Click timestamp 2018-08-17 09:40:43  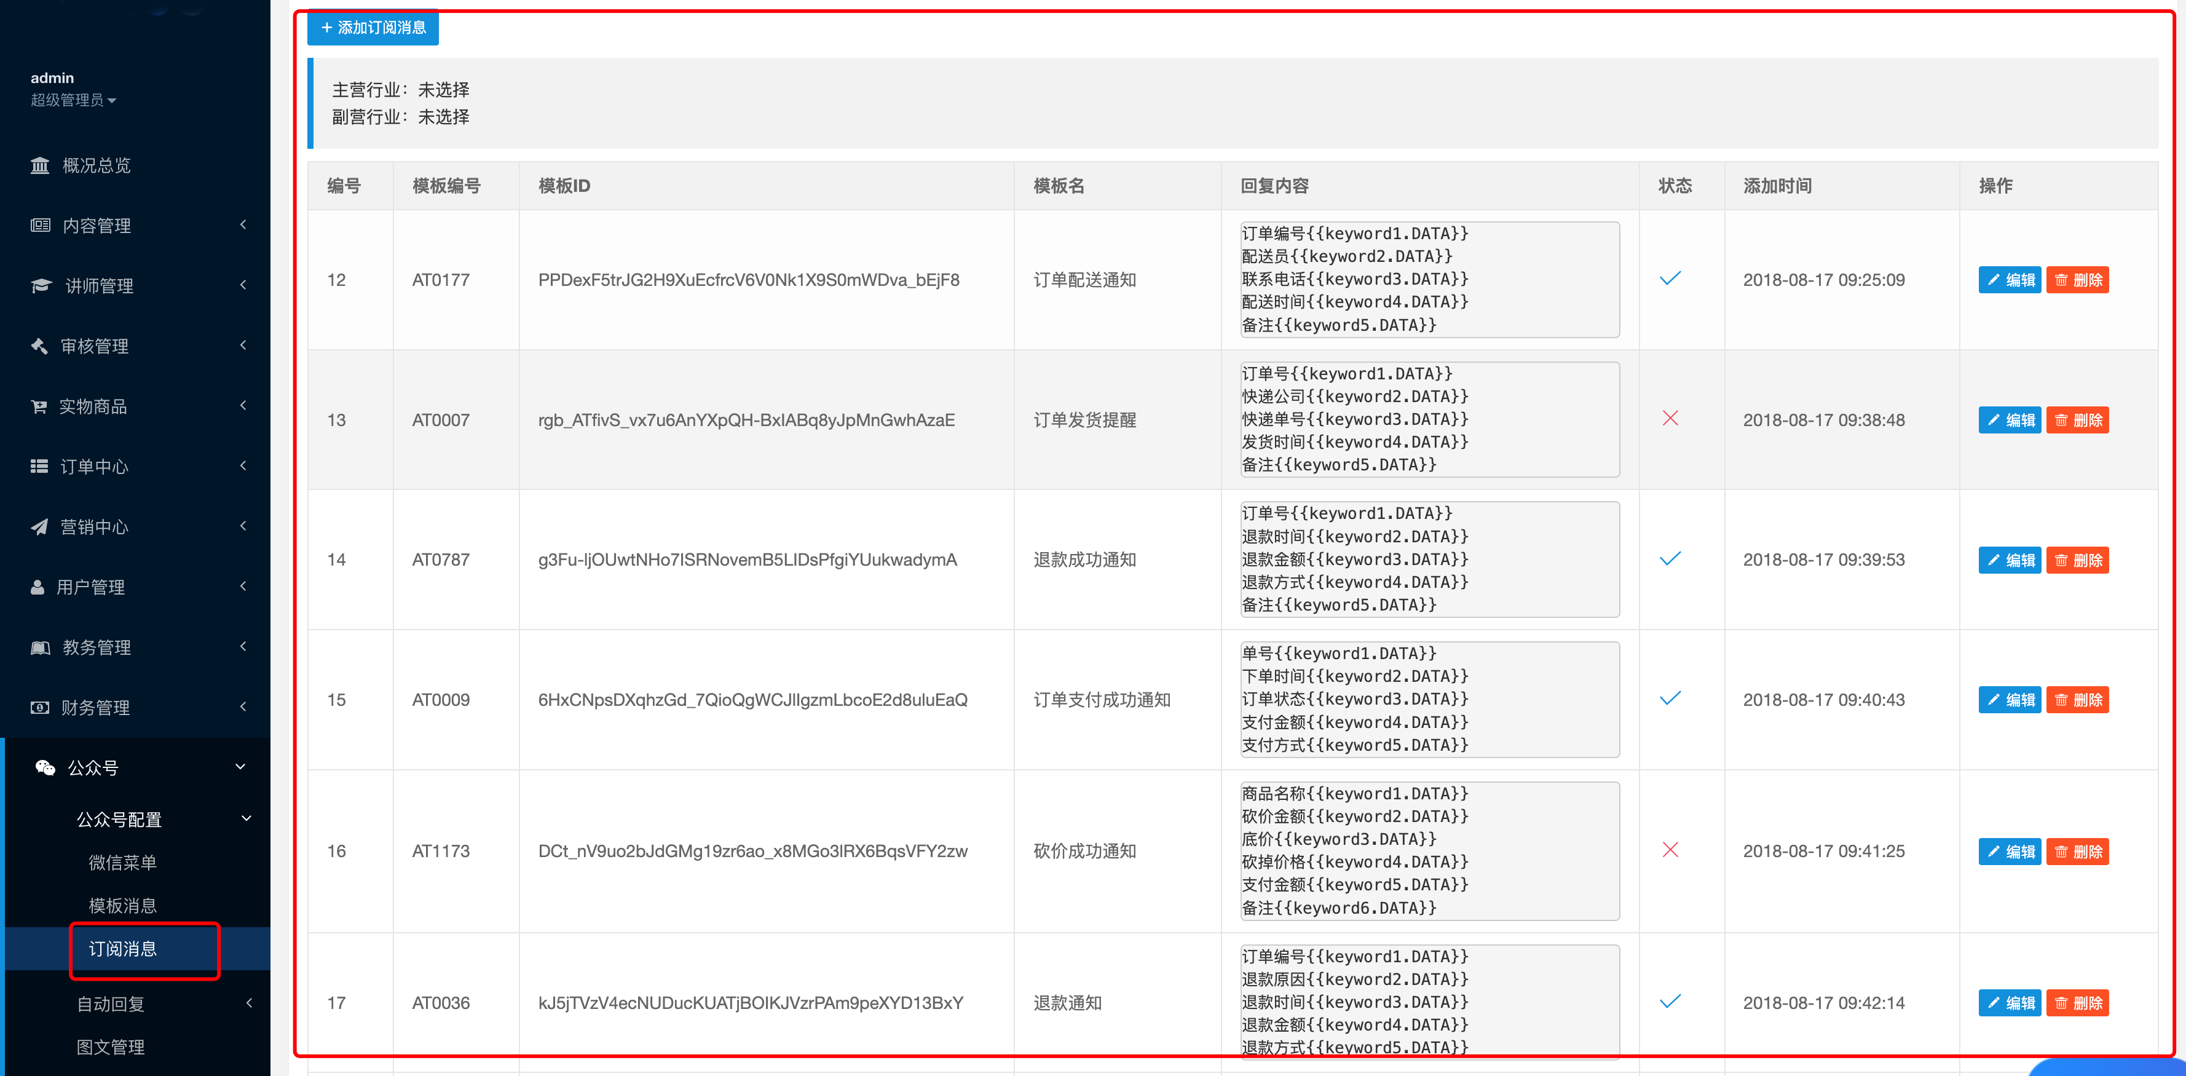click(x=1824, y=699)
